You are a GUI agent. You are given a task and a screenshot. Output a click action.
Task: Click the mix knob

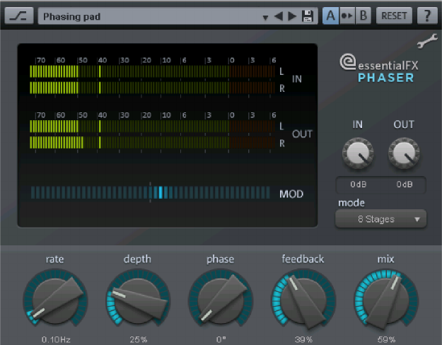[x=386, y=300]
